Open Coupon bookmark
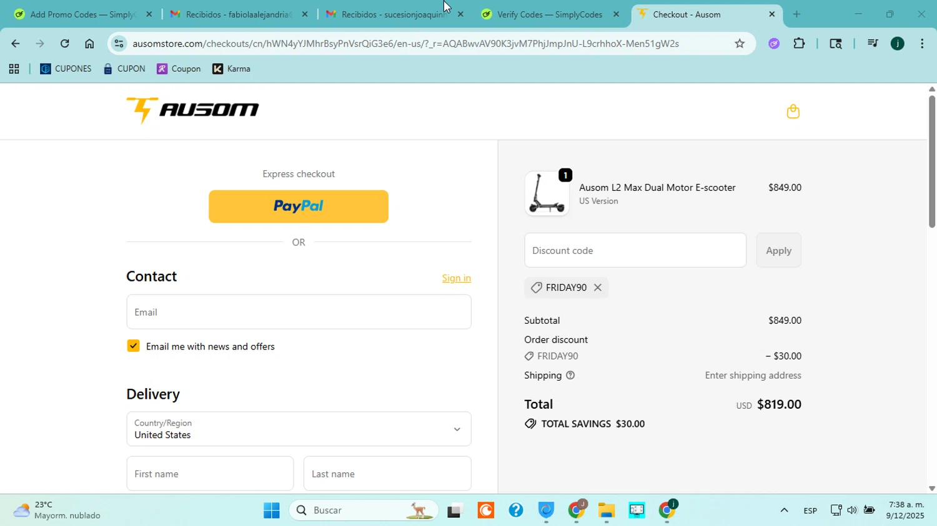Image resolution: width=937 pixels, height=526 pixels. tap(179, 69)
